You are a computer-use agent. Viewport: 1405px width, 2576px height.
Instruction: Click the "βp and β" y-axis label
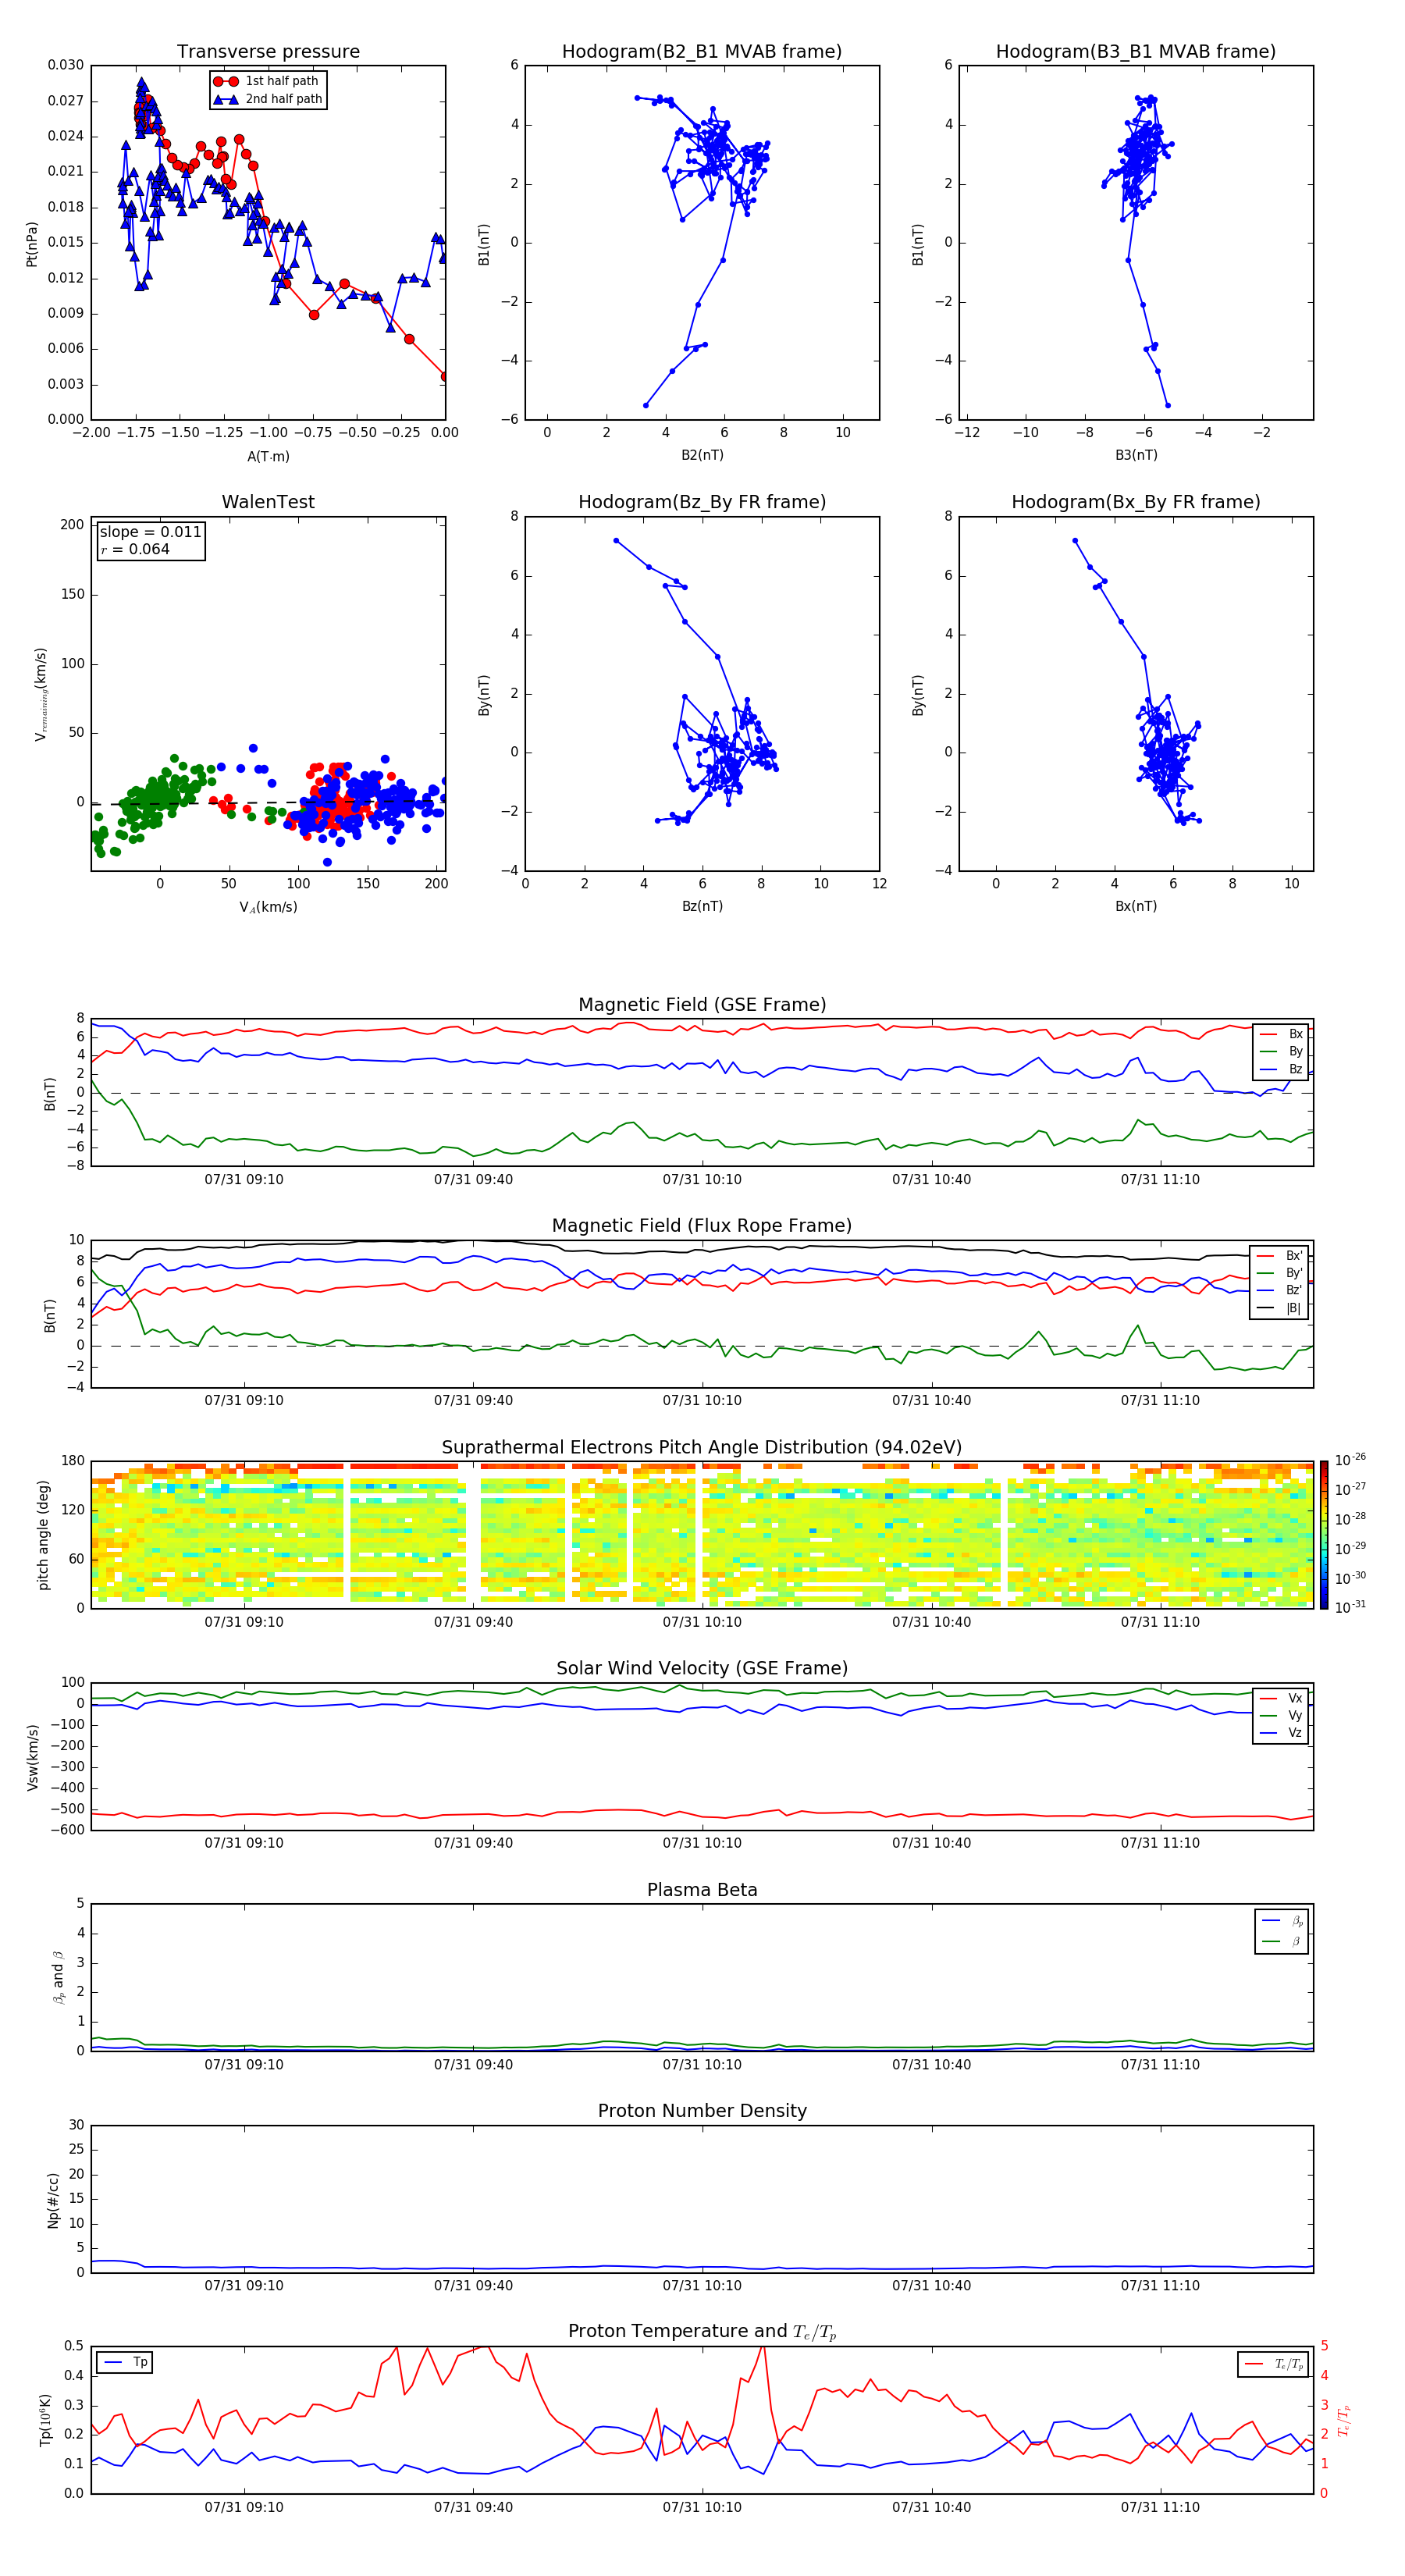tap(58, 1977)
